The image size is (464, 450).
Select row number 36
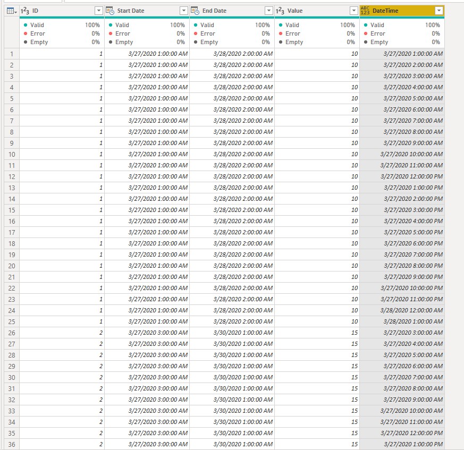pyautogui.click(x=12, y=444)
